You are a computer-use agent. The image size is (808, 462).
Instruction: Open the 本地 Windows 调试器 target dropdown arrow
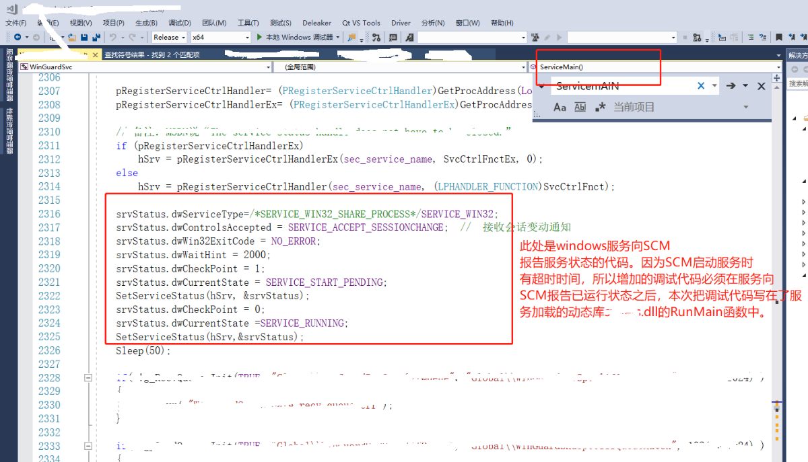click(339, 37)
